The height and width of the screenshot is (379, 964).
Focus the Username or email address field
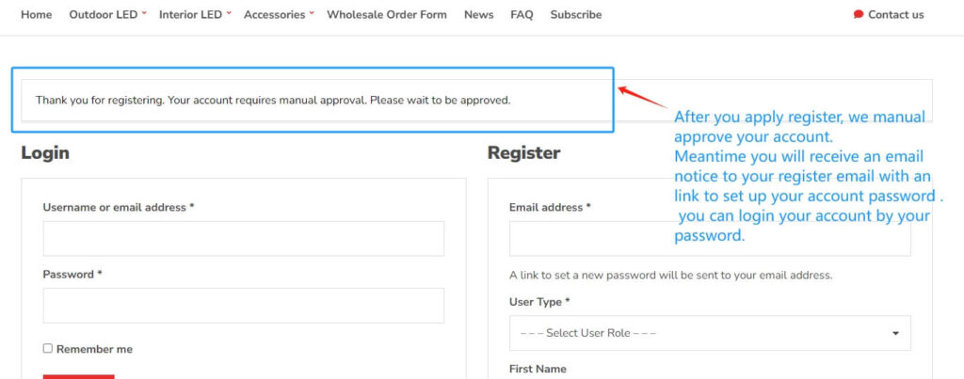243,239
